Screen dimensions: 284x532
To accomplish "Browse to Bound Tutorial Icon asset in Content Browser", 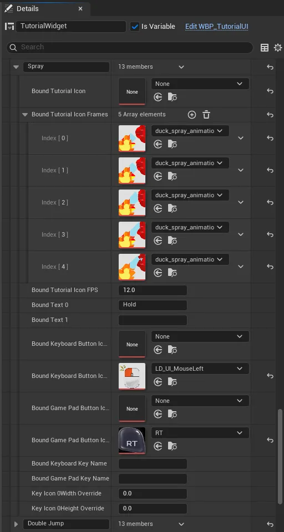I will tap(173, 98).
